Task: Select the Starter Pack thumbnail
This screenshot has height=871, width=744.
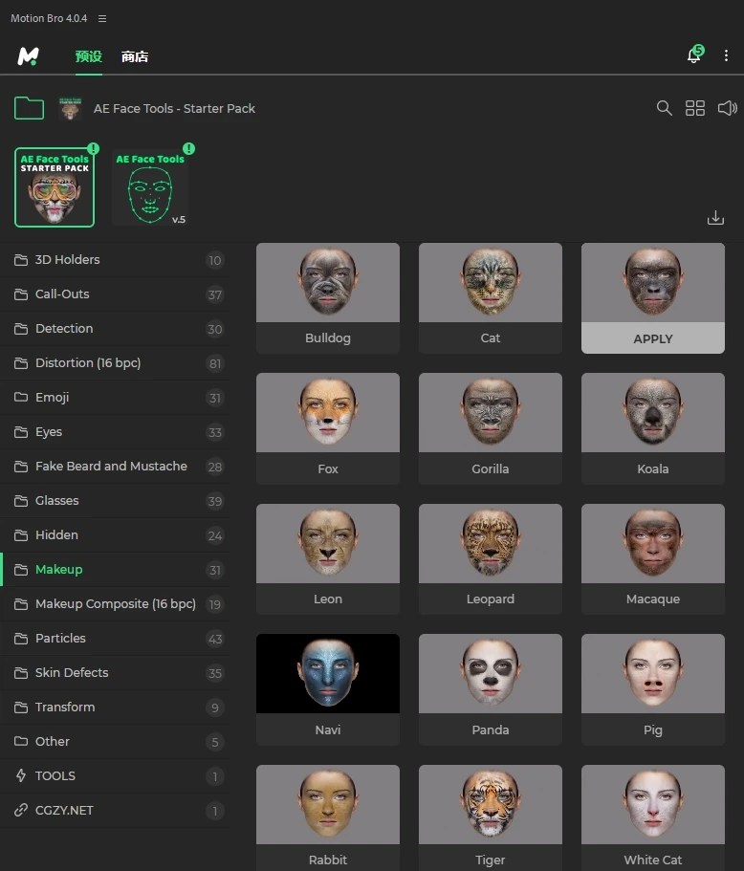Action: tap(55, 187)
